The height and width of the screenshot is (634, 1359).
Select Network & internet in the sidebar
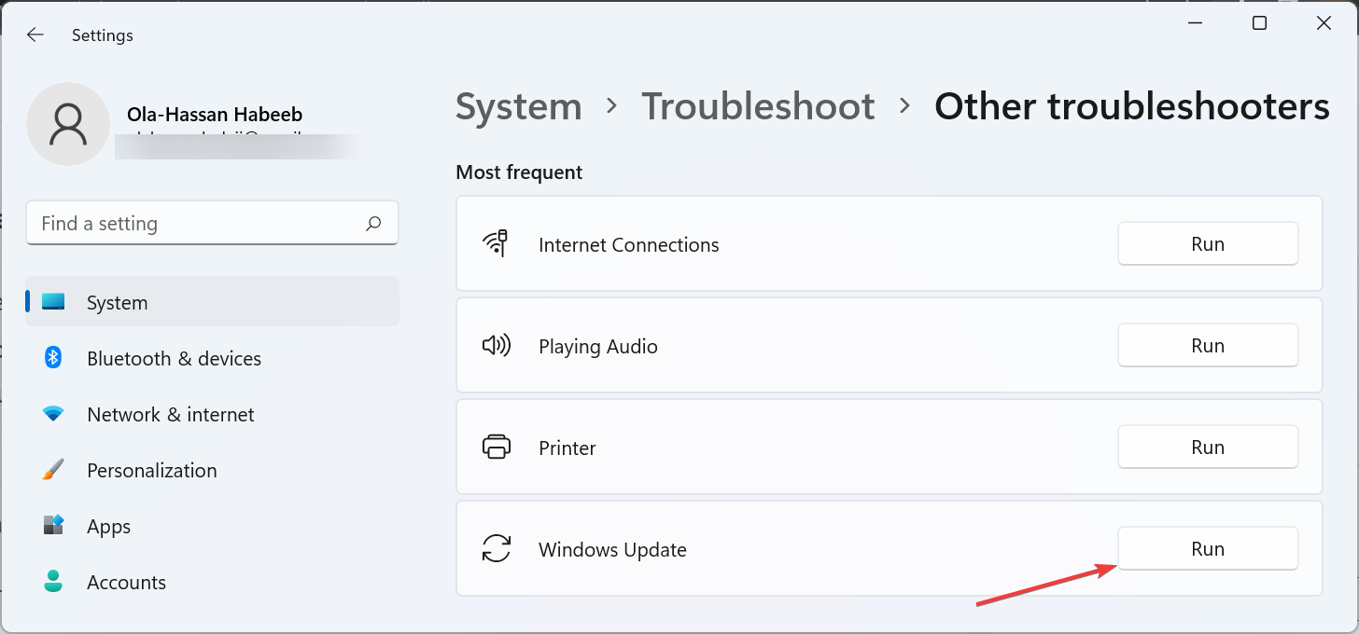point(170,414)
